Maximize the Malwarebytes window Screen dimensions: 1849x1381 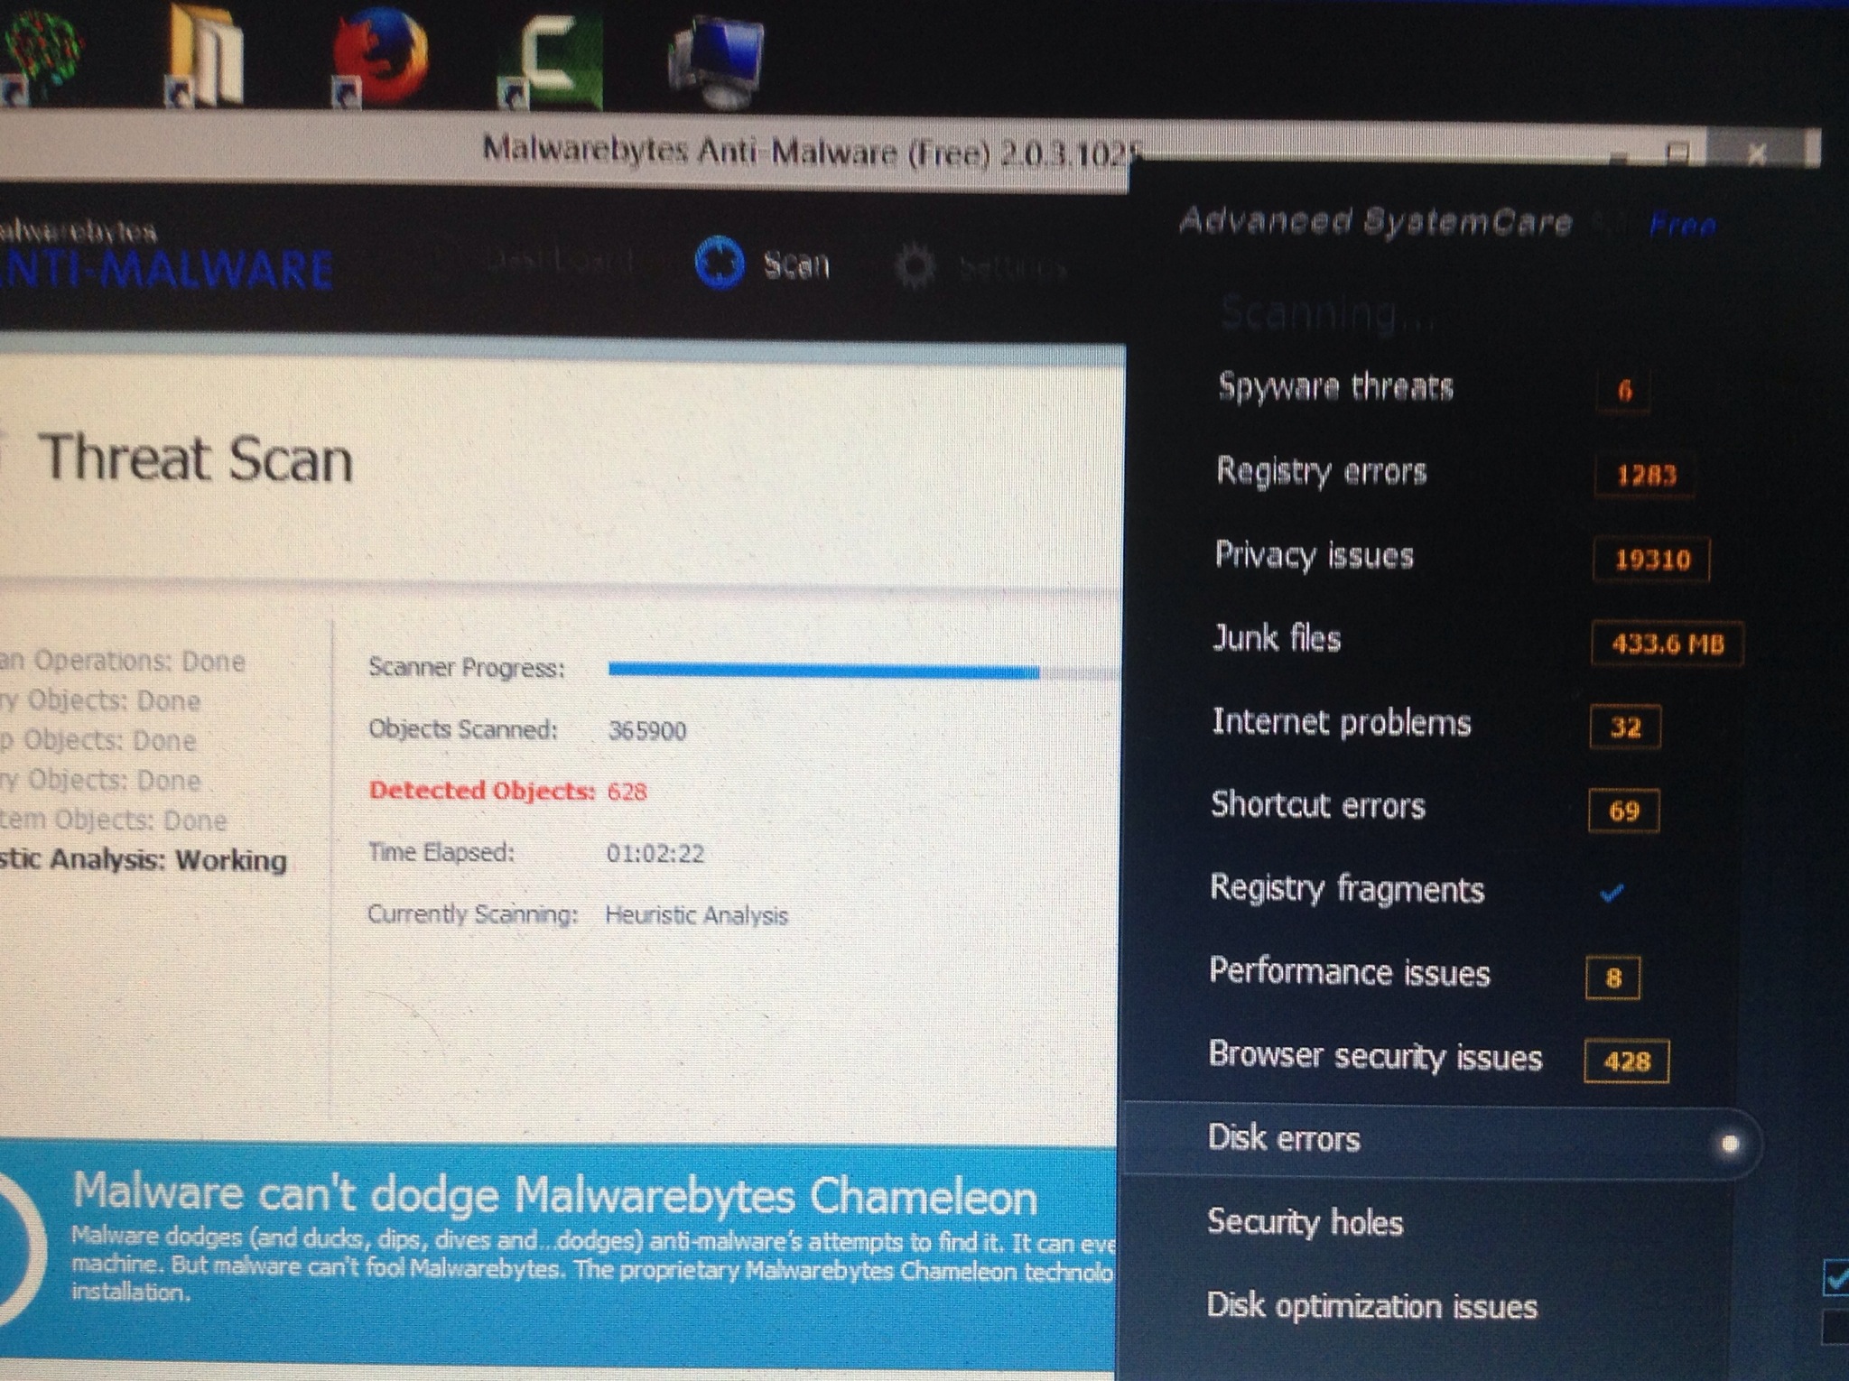pyautogui.click(x=1677, y=153)
